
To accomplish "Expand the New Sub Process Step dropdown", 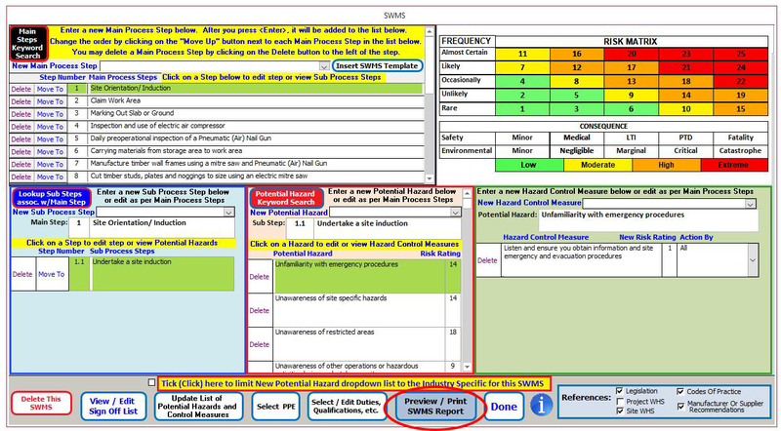I will (228, 213).
